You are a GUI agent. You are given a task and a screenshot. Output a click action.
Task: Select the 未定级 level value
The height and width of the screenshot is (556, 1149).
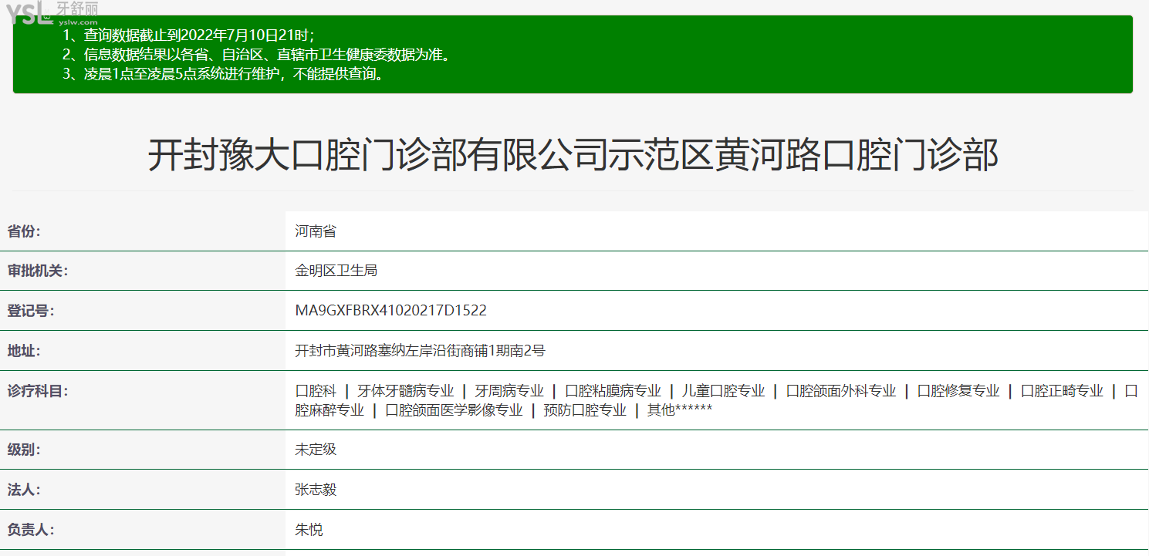[316, 450]
